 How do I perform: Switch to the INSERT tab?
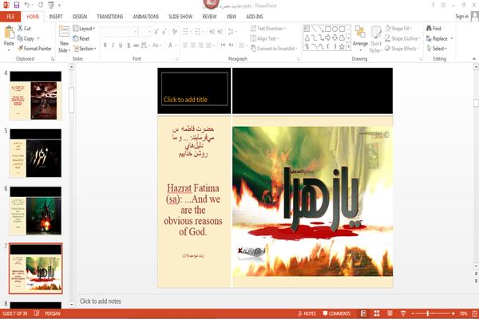[56, 17]
